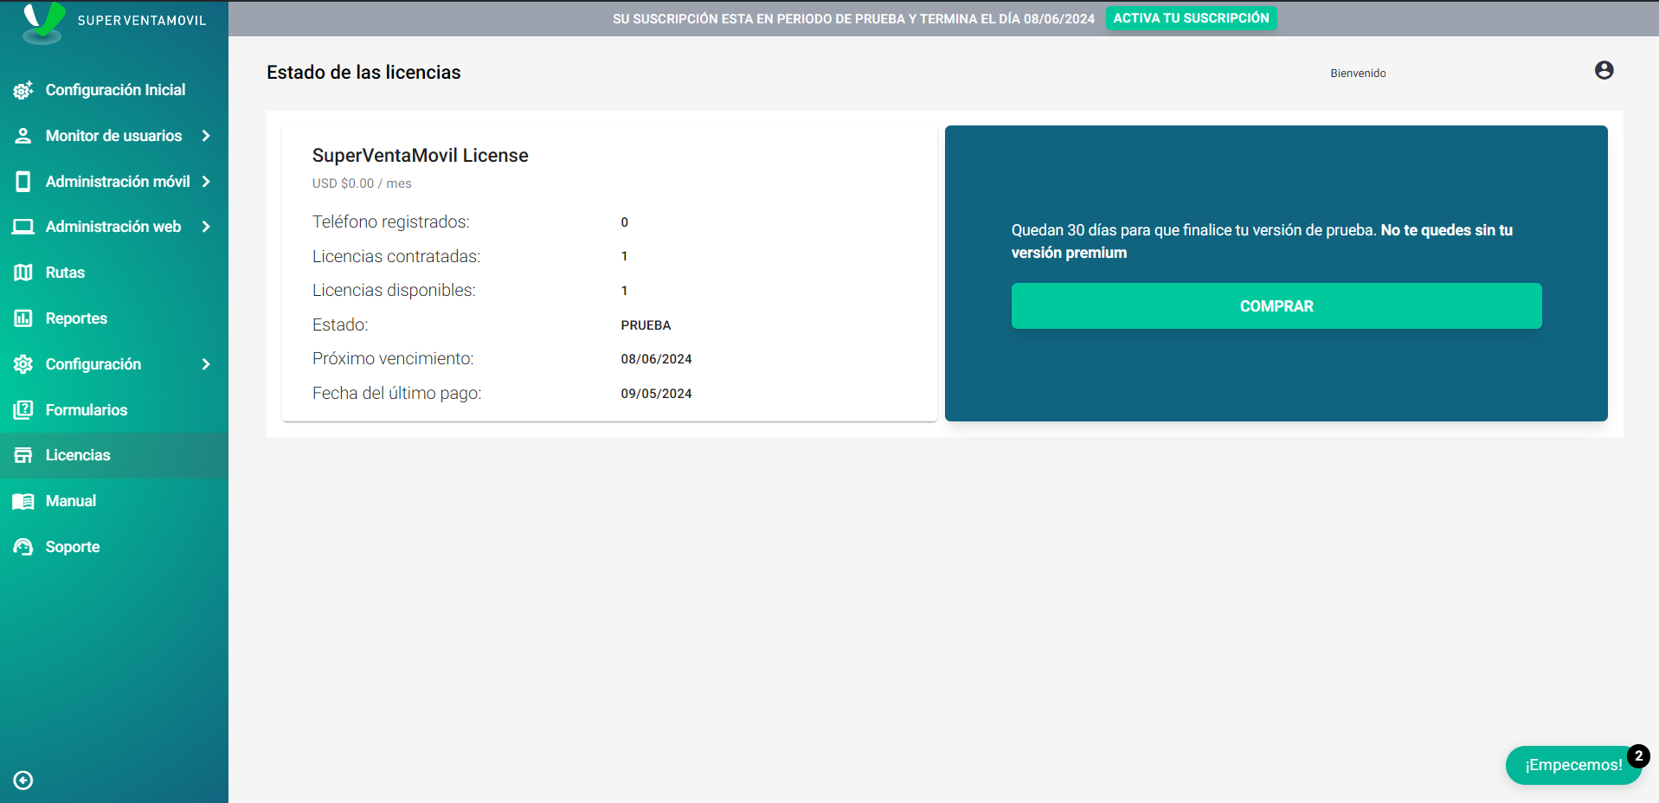Viewport: 1659px width, 803px height.
Task: Click the PRUEBA status value
Action: coord(646,325)
